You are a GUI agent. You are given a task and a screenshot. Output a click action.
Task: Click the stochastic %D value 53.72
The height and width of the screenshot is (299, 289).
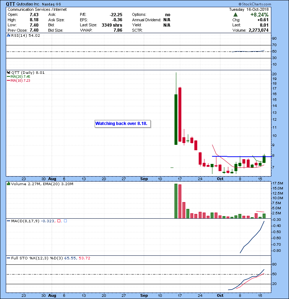tap(84, 258)
